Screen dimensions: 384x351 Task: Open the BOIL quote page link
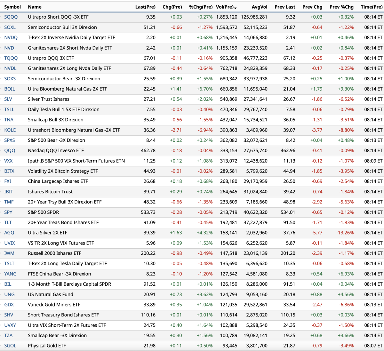pyautogui.click(x=10, y=89)
